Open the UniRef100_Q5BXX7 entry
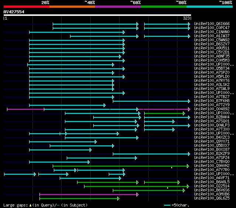 (212, 146)
